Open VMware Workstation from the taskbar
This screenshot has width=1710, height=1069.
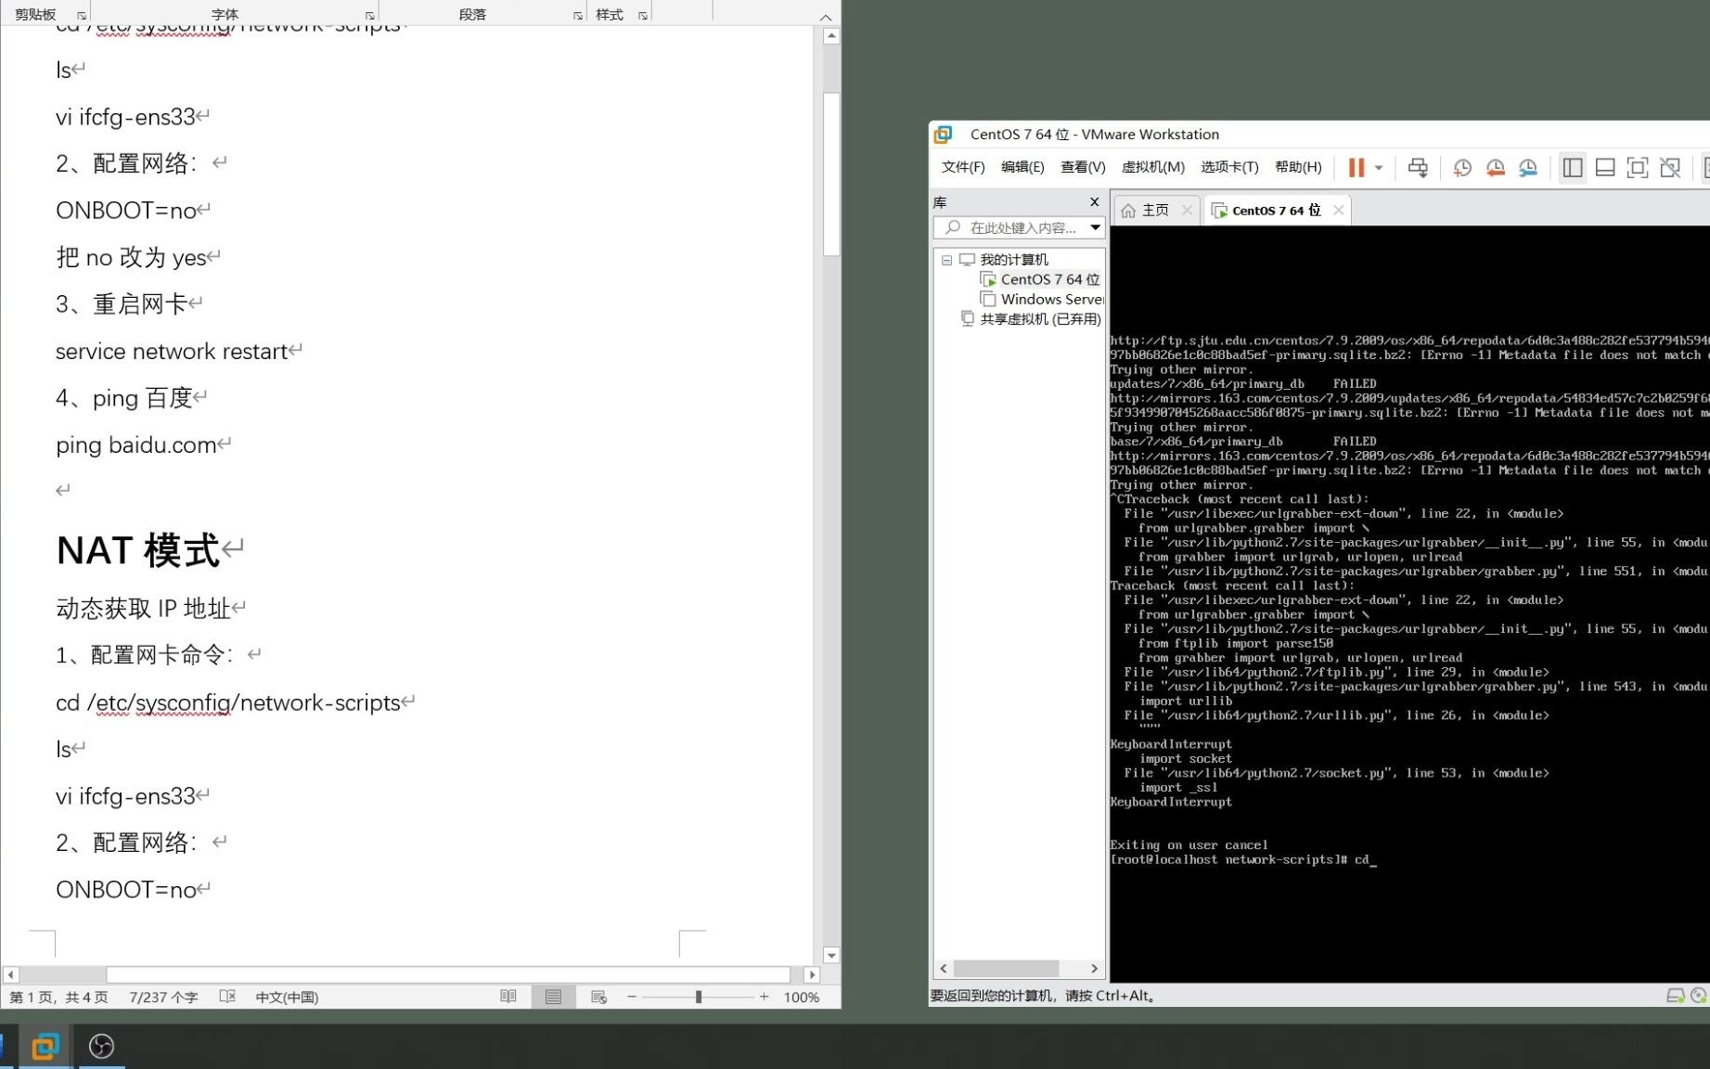tap(45, 1047)
